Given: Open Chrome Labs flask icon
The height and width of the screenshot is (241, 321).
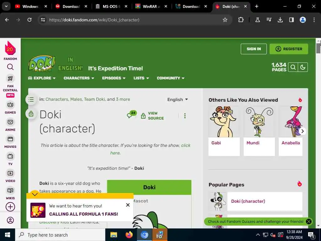Looking at the screenshot, I should tap(258, 20).
